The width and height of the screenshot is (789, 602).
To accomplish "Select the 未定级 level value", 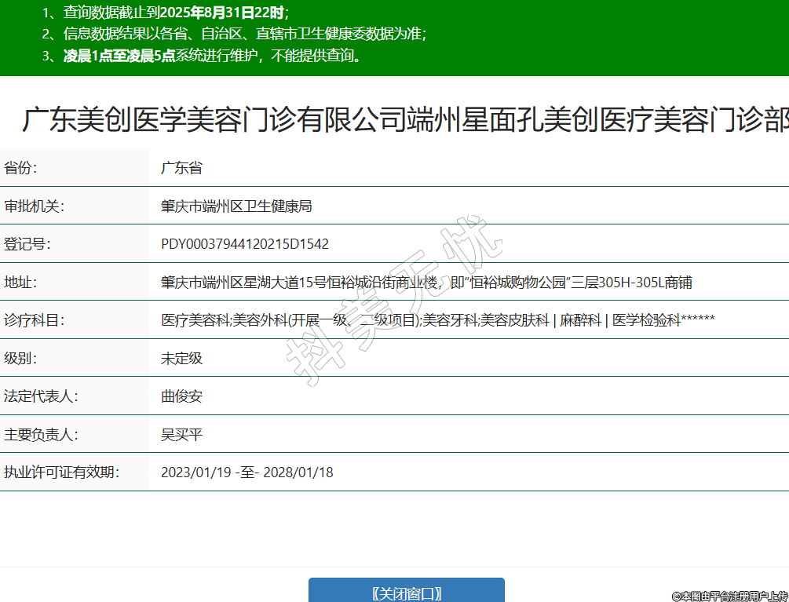I will pos(181,358).
